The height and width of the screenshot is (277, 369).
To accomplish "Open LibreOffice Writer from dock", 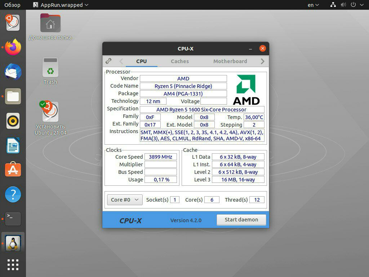I will [x=13, y=145].
